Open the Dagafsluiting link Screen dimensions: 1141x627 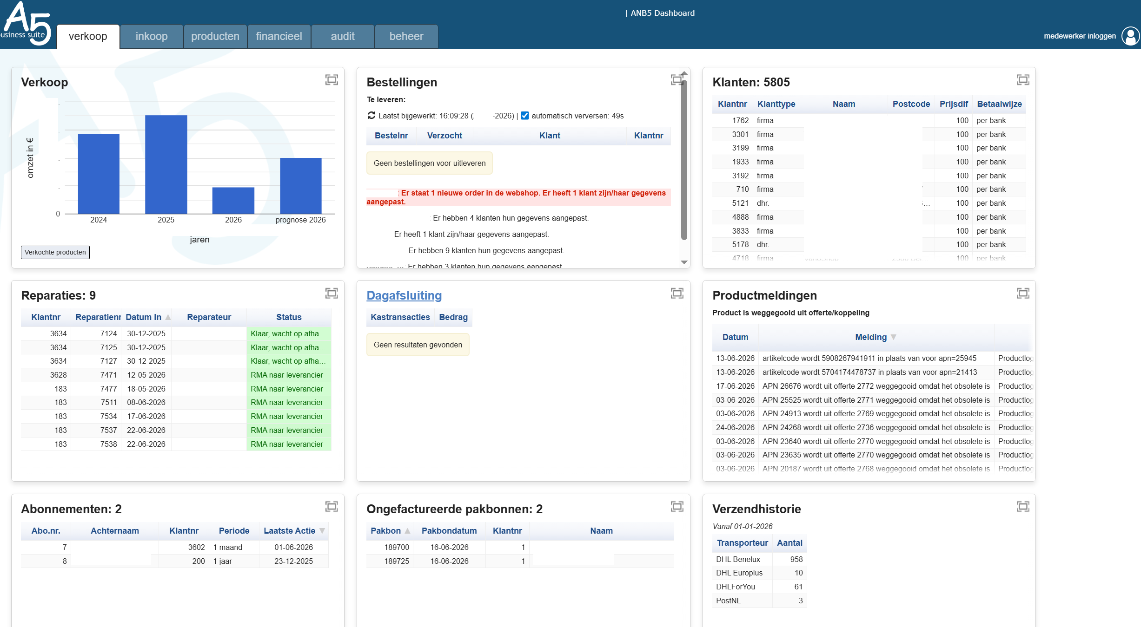click(x=404, y=295)
